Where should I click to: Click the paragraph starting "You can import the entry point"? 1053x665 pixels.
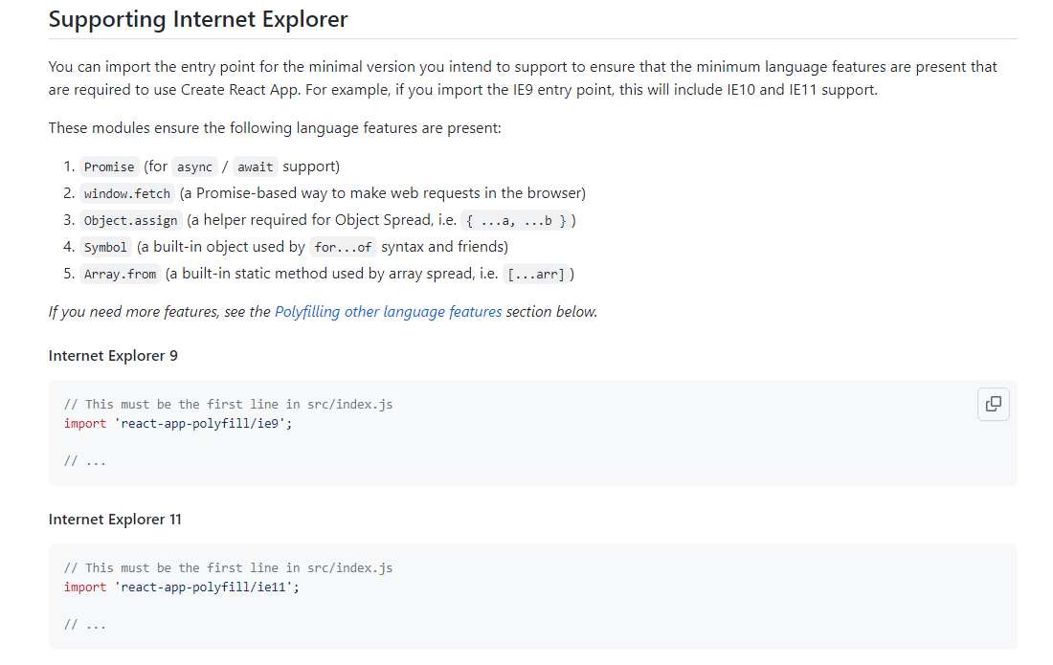click(523, 78)
